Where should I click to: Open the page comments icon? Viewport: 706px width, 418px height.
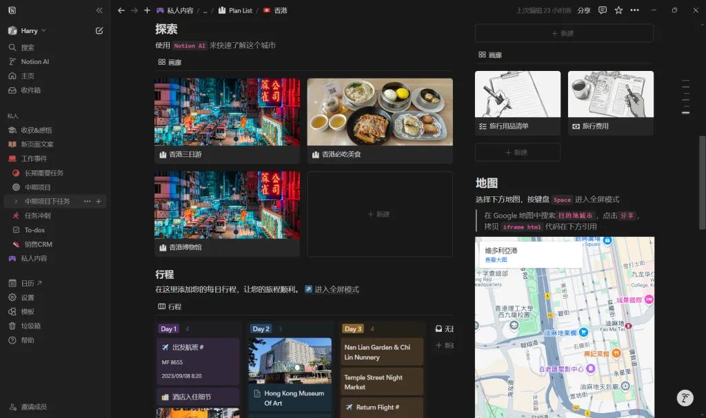603,10
